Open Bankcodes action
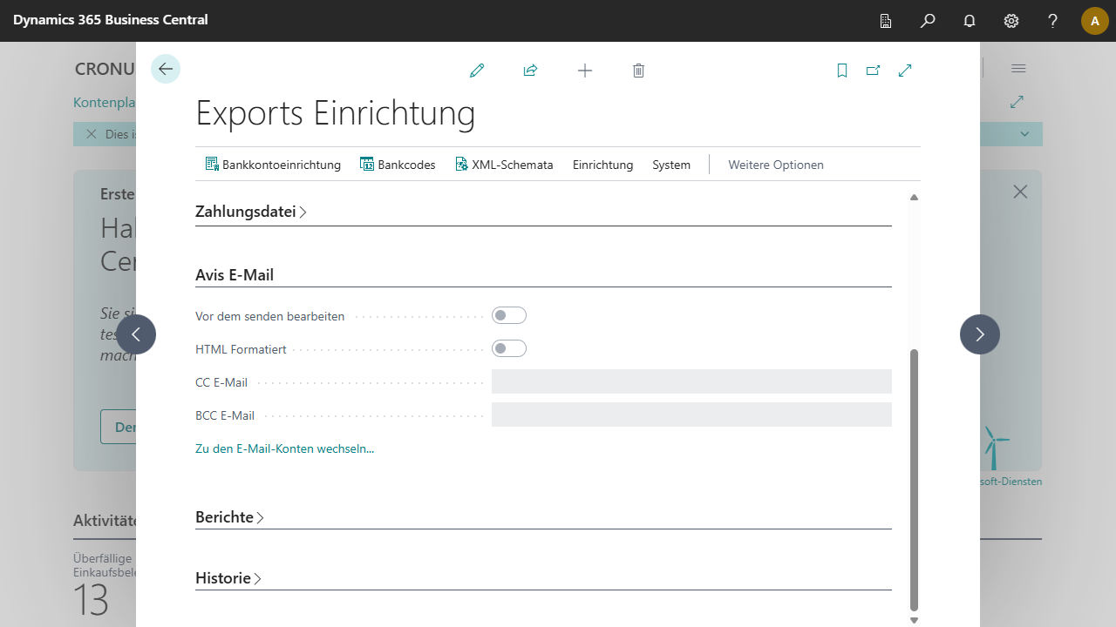Image resolution: width=1116 pixels, height=627 pixels. click(x=398, y=165)
